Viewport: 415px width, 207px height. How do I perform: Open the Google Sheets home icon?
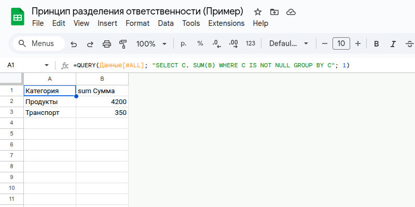(18, 17)
